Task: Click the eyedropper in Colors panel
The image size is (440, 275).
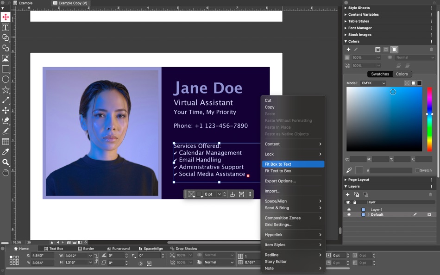Action: point(349,170)
